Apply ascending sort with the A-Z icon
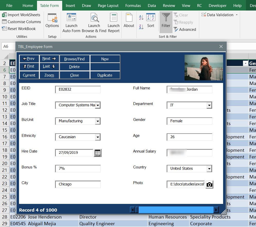The width and height of the screenshot is (256, 227). [x=141, y=17]
